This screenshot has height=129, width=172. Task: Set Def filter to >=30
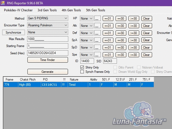pyautogui.click(x=134, y=33)
